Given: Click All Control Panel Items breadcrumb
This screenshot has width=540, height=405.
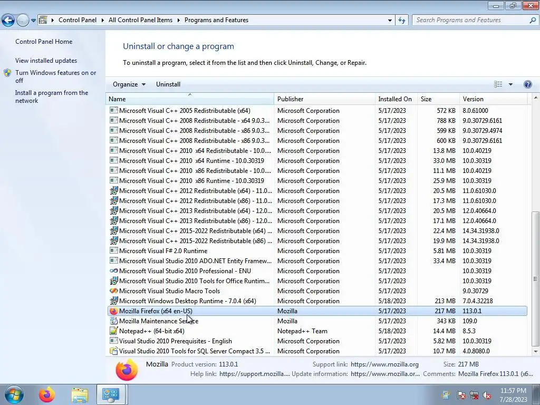Looking at the screenshot, I should coord(140,20).
